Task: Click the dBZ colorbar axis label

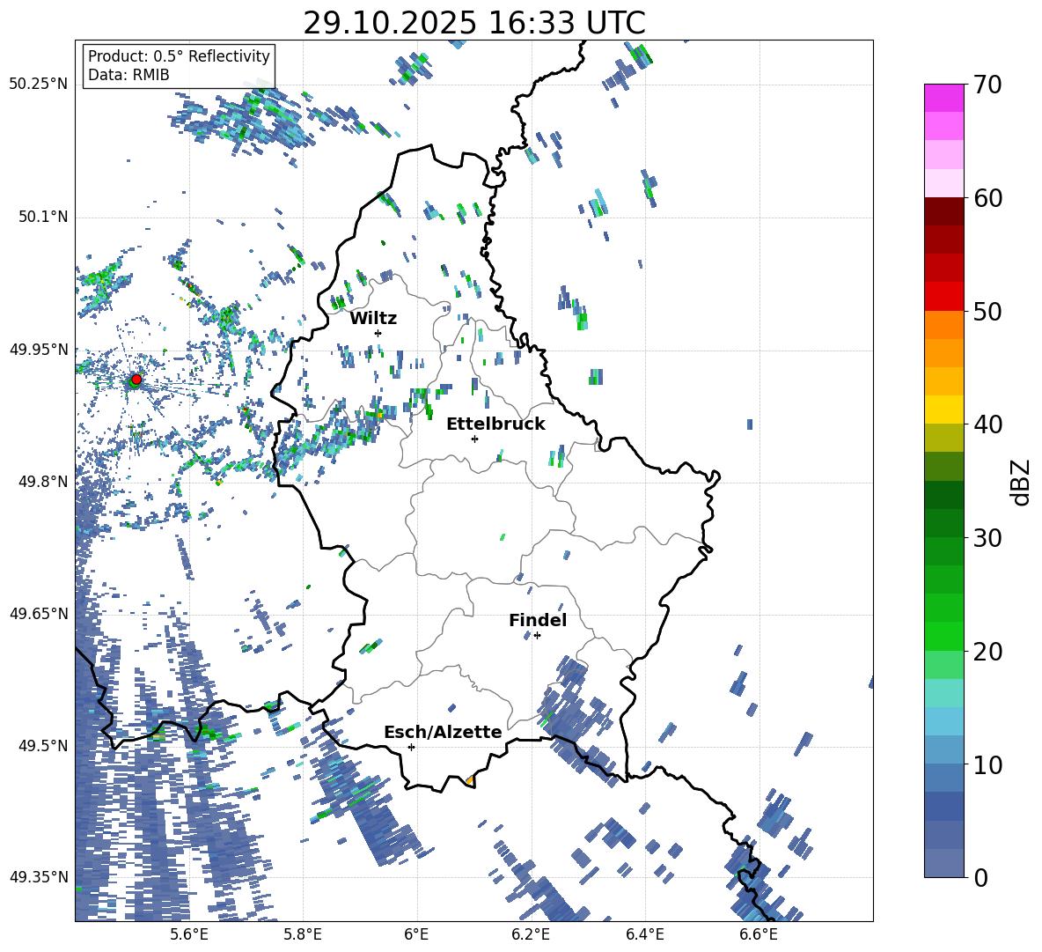Action: [x=1021, y=483]
